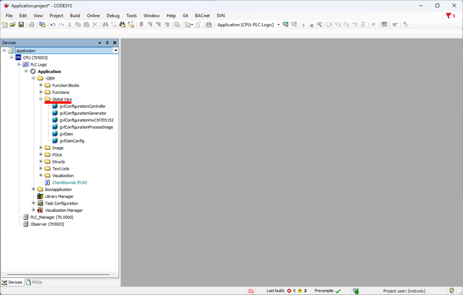Click the red notification flag icon
The height and width of the screenshot is (295, 463).
coord(448,16)
